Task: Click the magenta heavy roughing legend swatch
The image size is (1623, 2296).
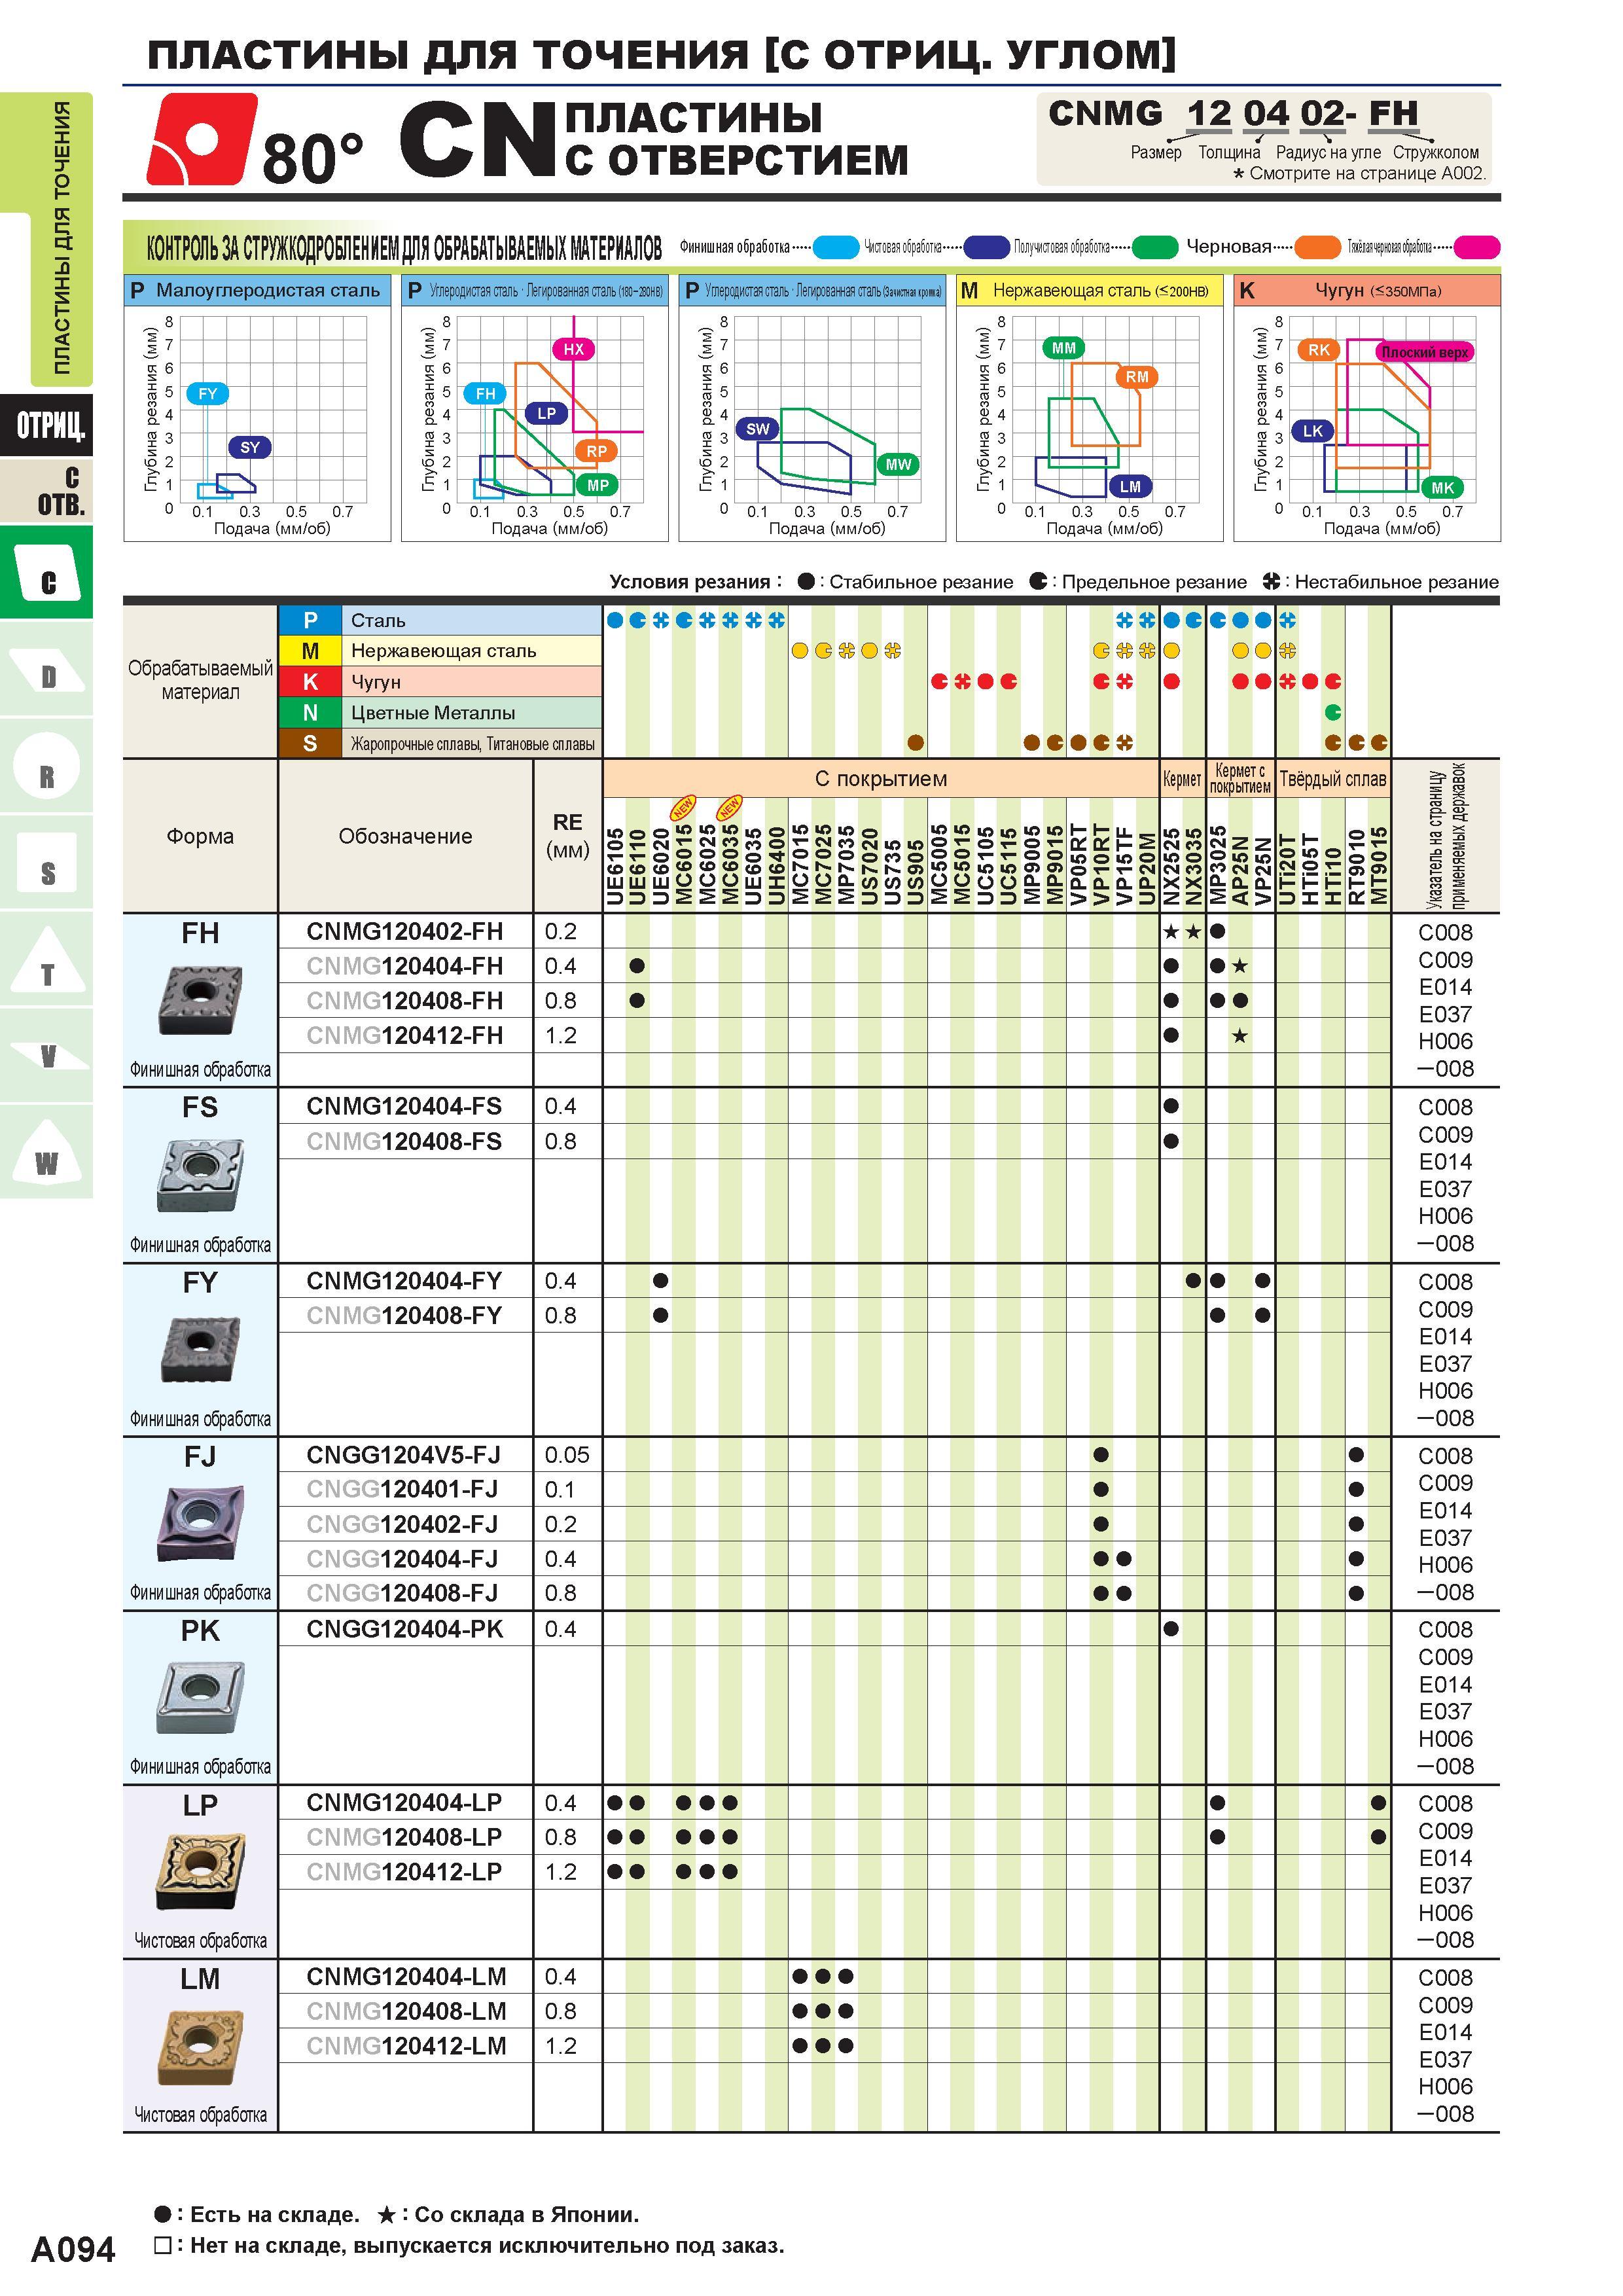Action: coord(1477,247)
